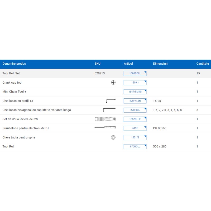
Task: Select the Mini Chain Tool + name
Action: pos(14,92)
